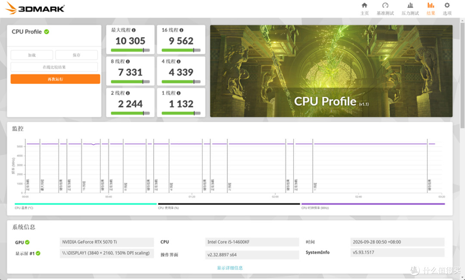Click the green check next to 显示屏 #1
The image size is (465, 280).
click(x=38, y=253)
